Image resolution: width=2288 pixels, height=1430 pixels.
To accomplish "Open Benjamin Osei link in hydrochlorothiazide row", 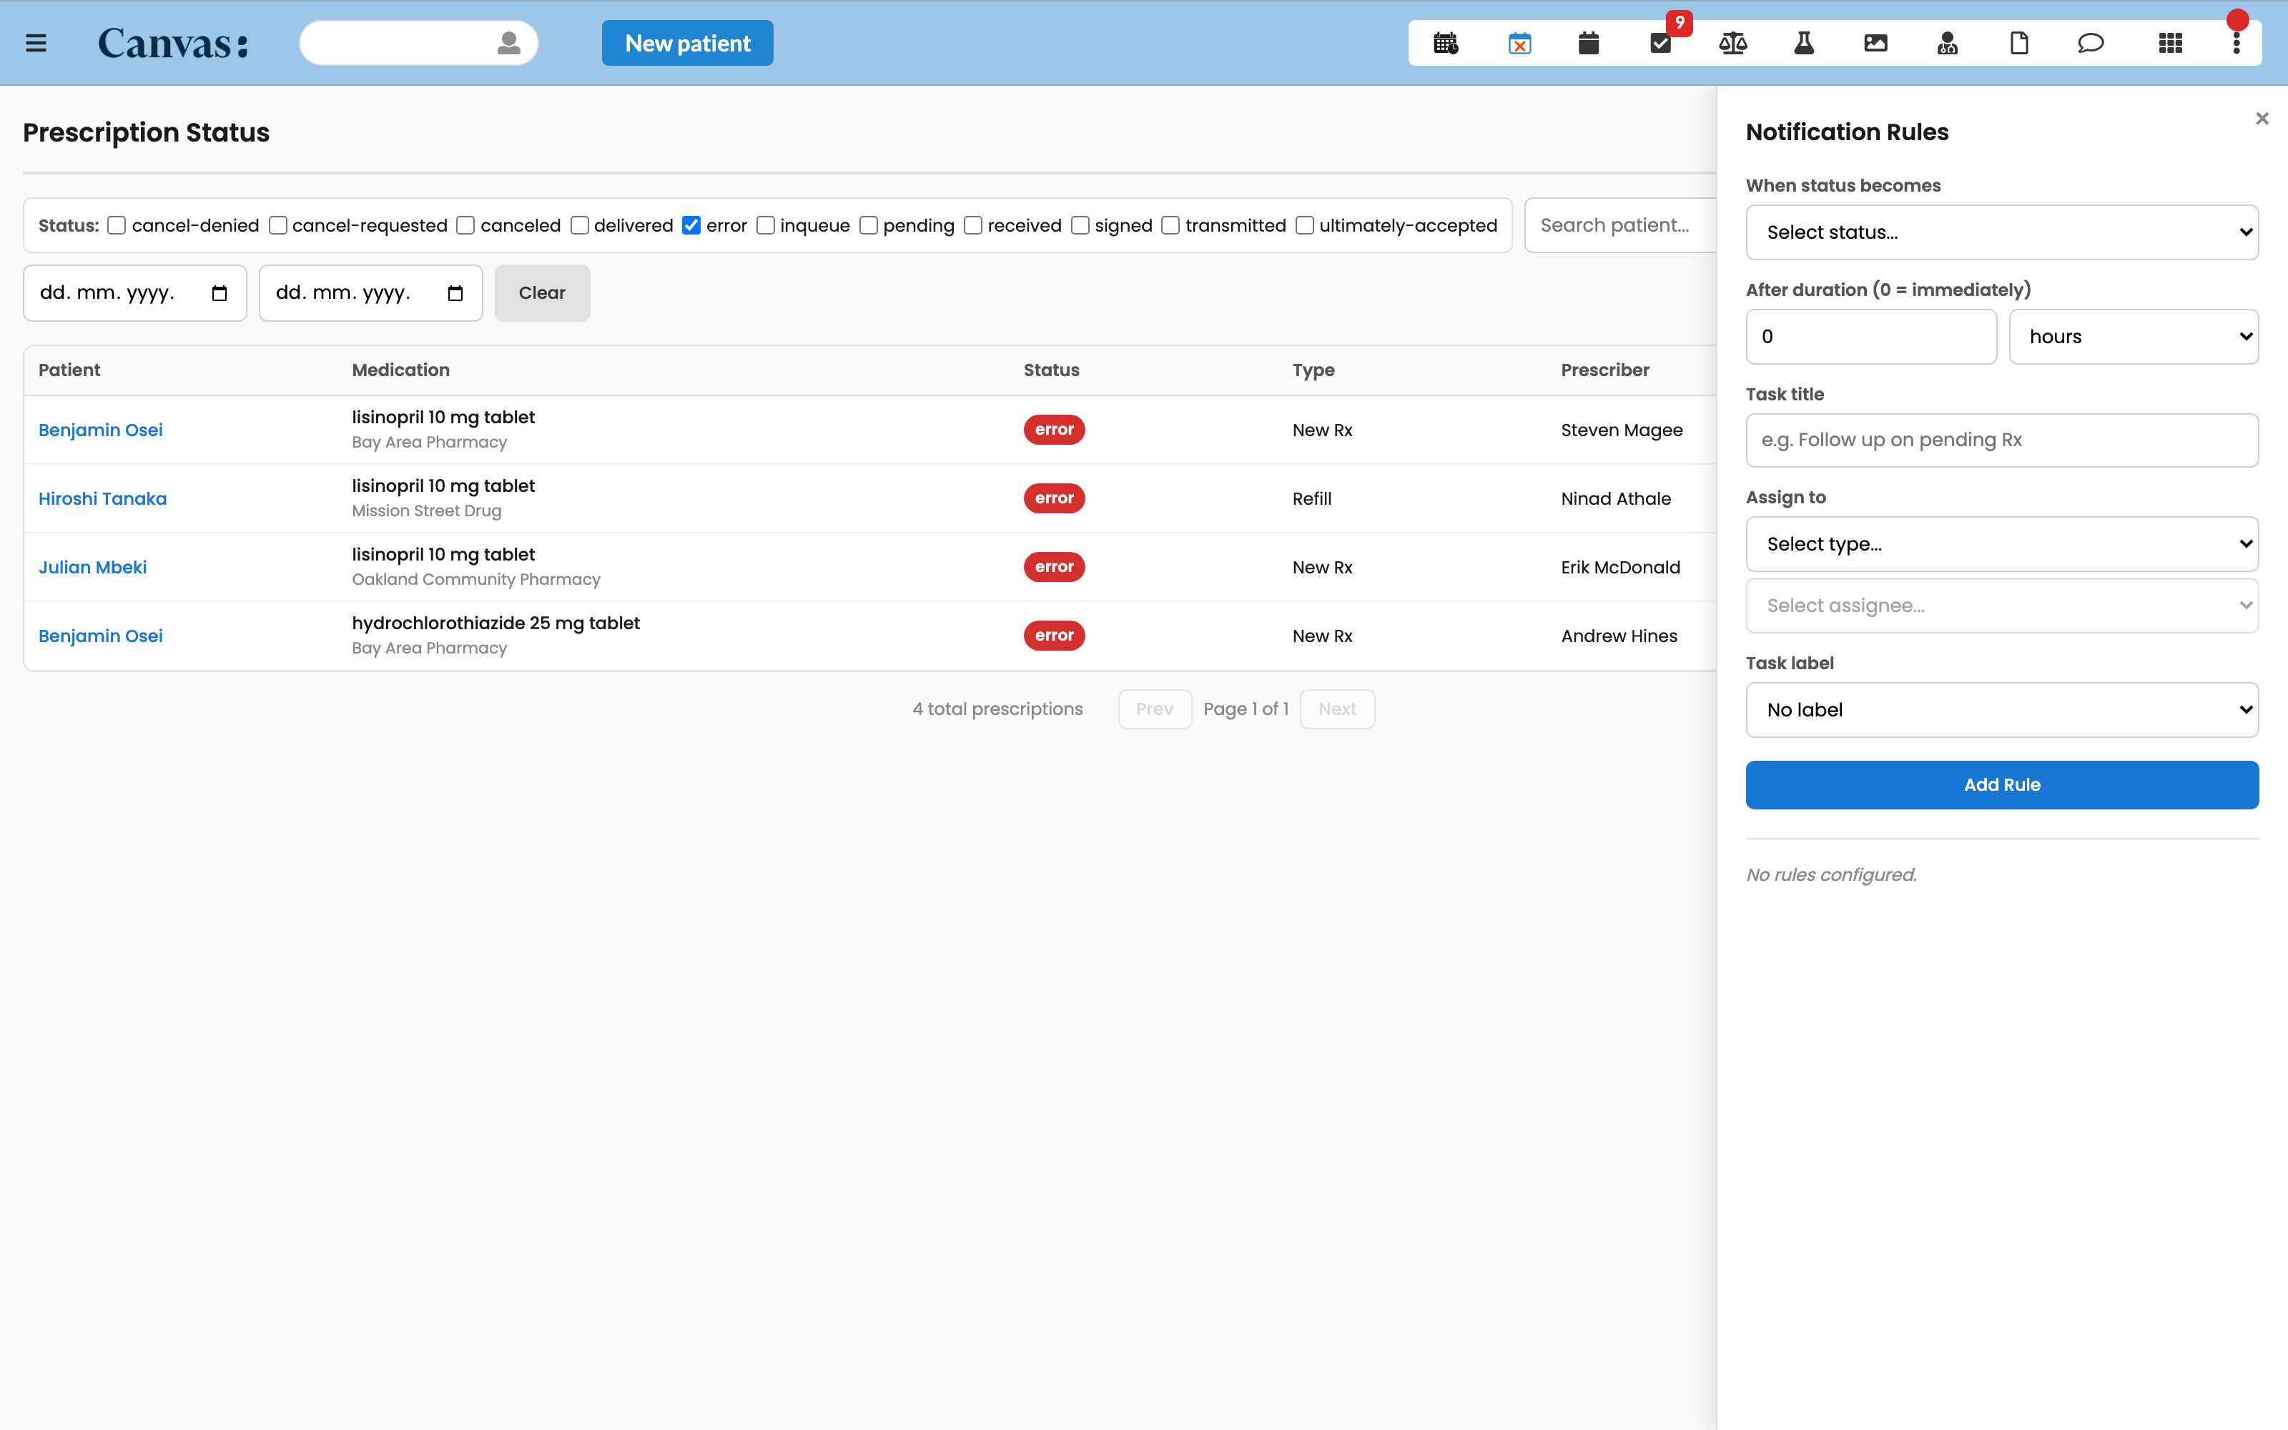I will coord(100,636).
